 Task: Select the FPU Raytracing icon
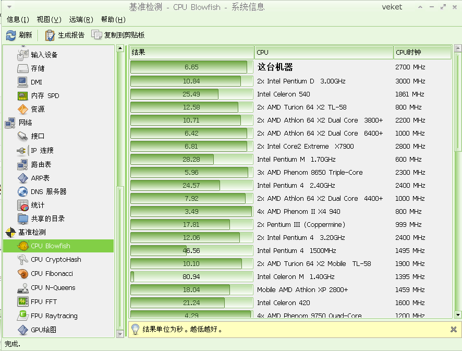[x=23, y=316]
